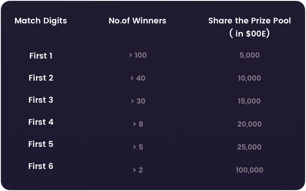Click the '> 30' winners value
Screen dimensions: 306x191
click(x=138, y=101)
